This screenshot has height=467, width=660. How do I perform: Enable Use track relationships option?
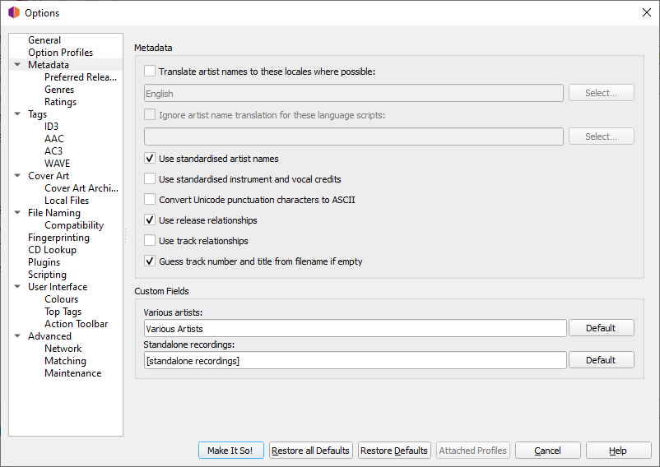[150, 240]
